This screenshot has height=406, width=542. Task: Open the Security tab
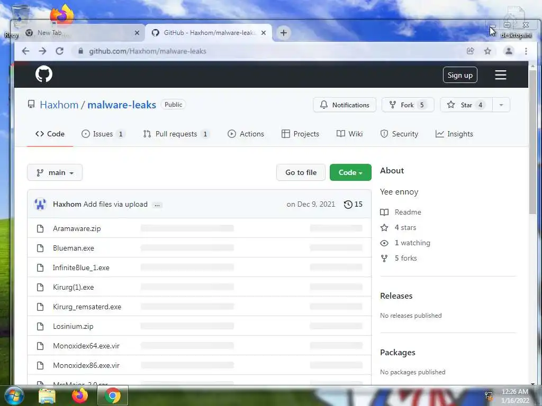pos(399,134)
